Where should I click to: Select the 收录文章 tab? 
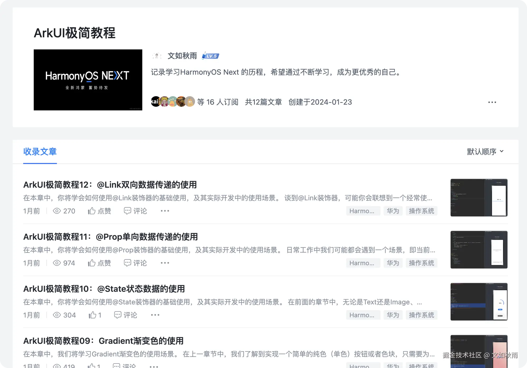click(40, 152)
